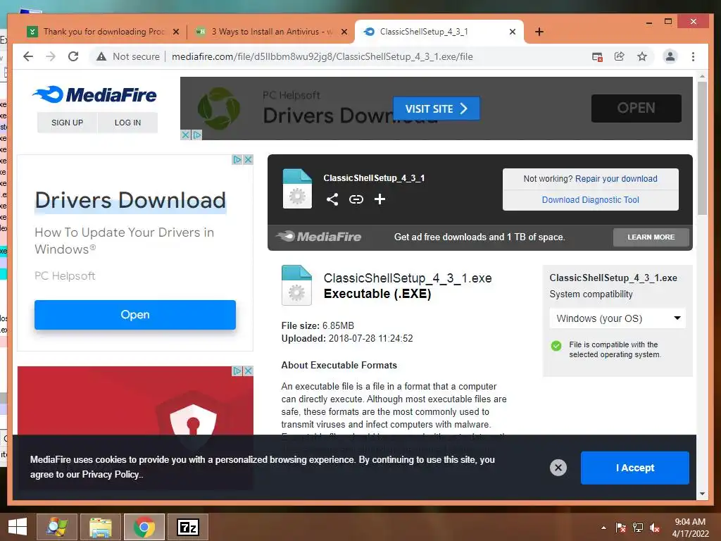
Task: Click the Chrome taskbar icon
Action: (144, 527)
